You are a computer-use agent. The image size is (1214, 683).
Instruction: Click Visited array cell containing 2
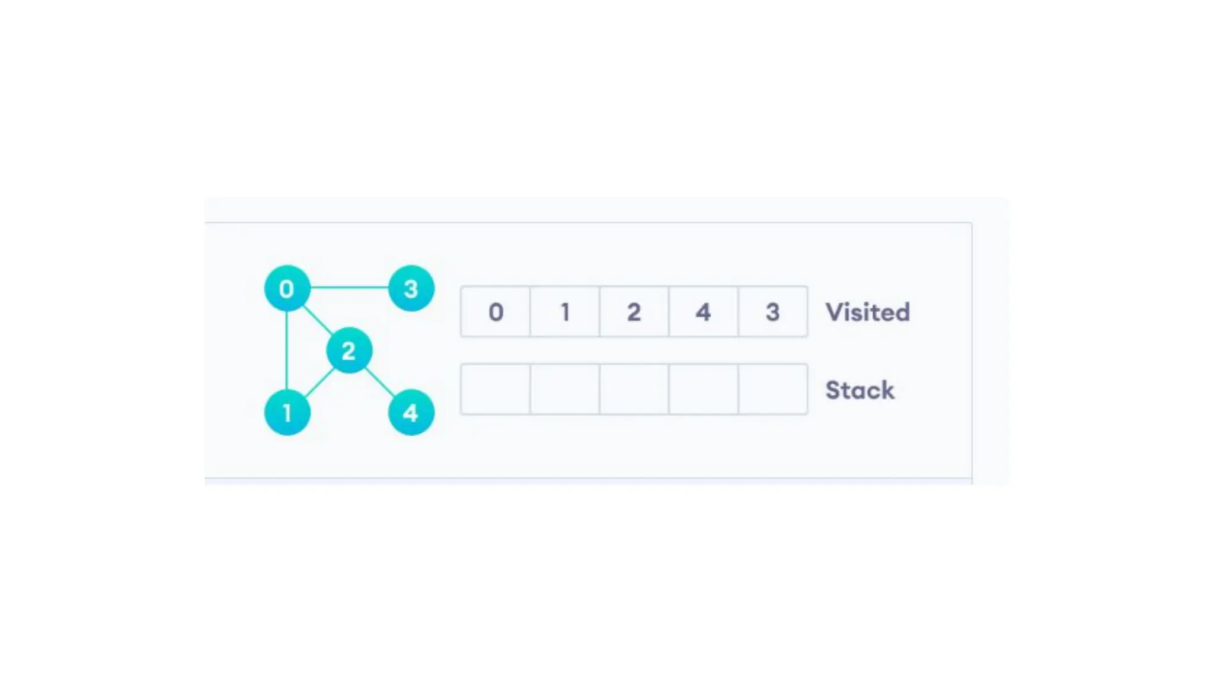pos(634,312)
